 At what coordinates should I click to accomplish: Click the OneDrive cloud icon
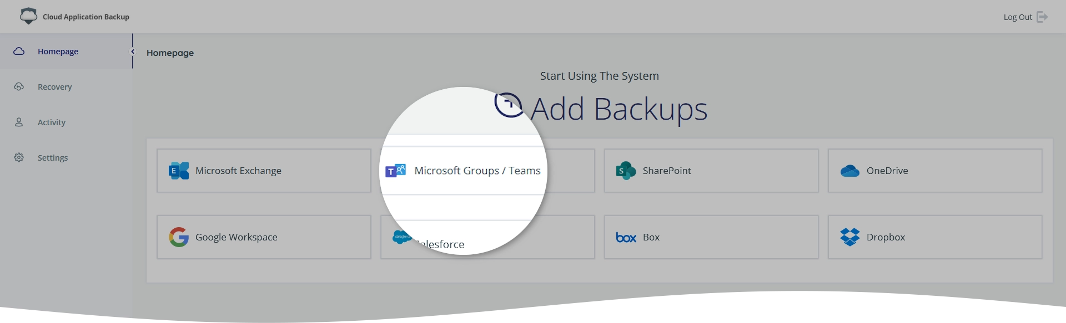[x=850, y=171]
